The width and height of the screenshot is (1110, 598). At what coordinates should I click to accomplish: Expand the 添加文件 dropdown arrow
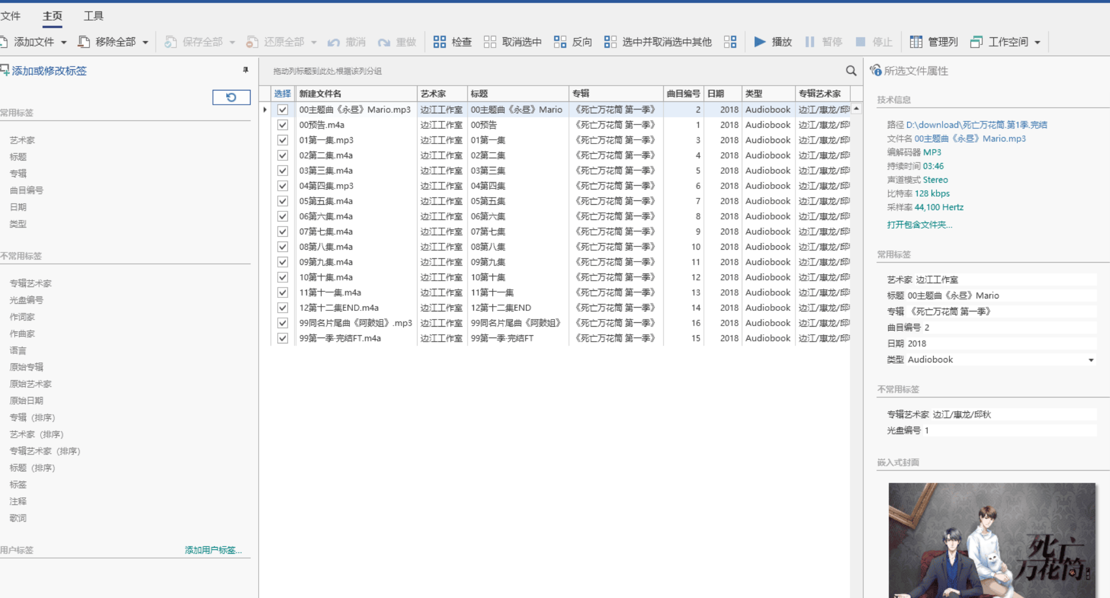pos(64,42)
